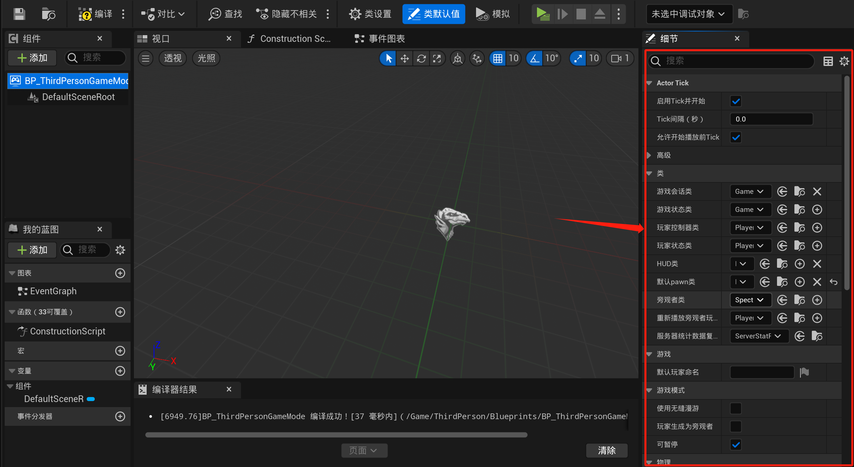Open Details panel settings gear

(844, 61)
